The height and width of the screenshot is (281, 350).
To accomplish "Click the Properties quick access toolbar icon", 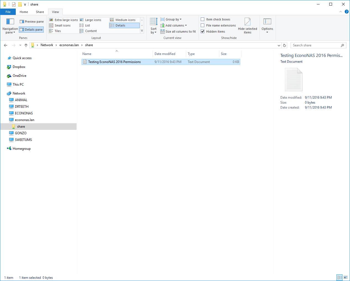I will tap(14, 4).
